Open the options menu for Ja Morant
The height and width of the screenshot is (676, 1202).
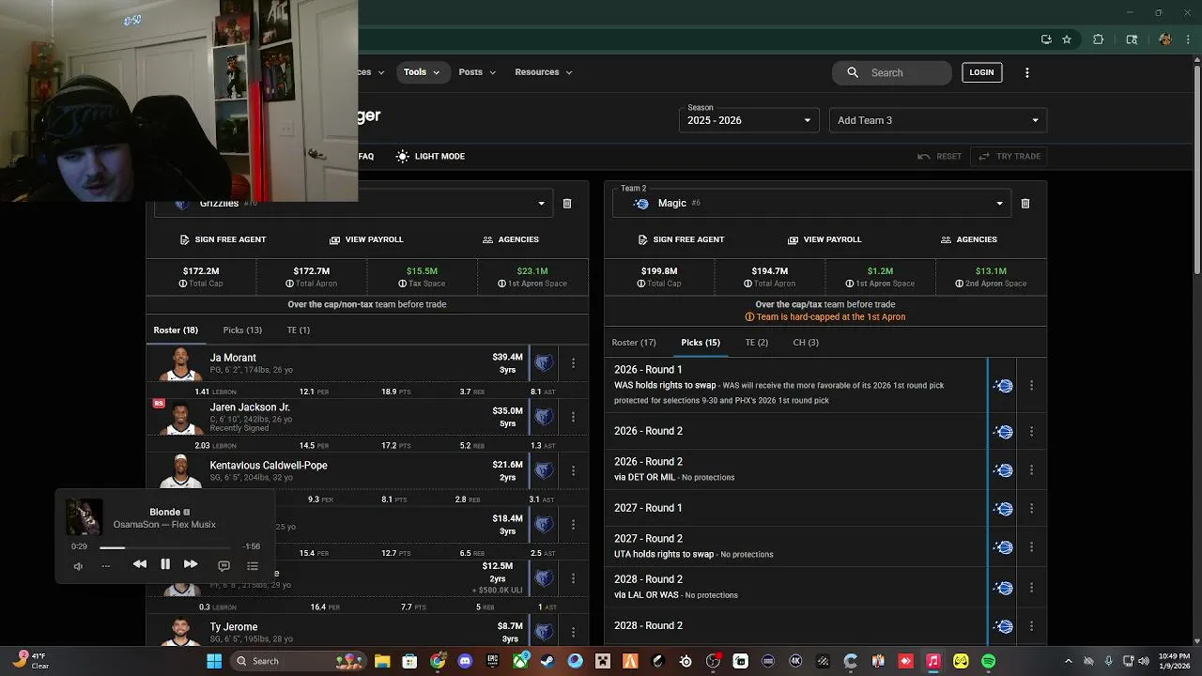[573, 363]
